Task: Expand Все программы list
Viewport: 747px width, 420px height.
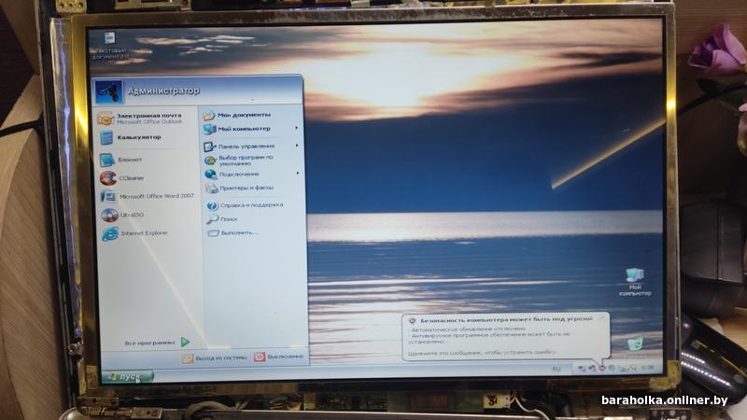Action: point(157,343)
